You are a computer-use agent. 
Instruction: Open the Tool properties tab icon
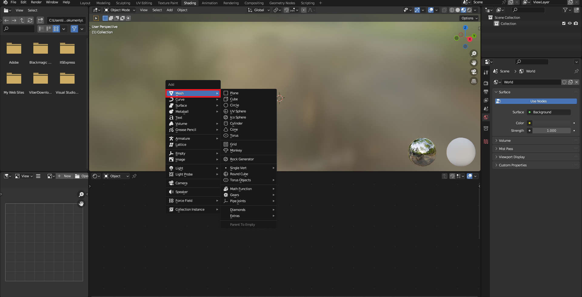[486, 72]
